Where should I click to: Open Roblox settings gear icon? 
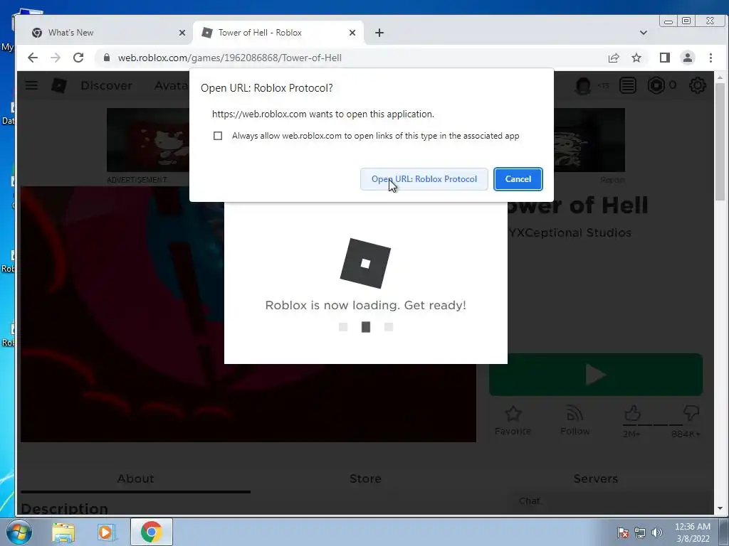pyautogui.click(x=698, y=85)
